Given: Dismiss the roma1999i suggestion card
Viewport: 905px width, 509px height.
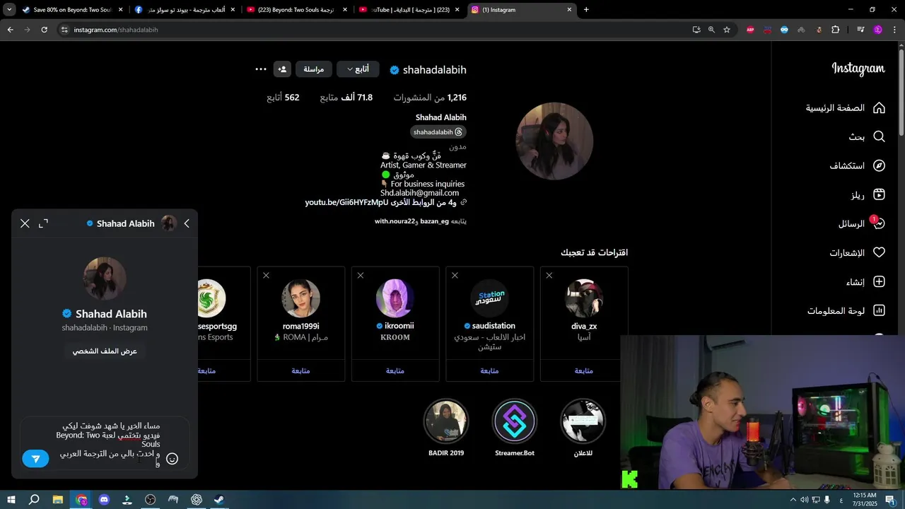Looking at the screenshot, I should (x=266, y=276).
